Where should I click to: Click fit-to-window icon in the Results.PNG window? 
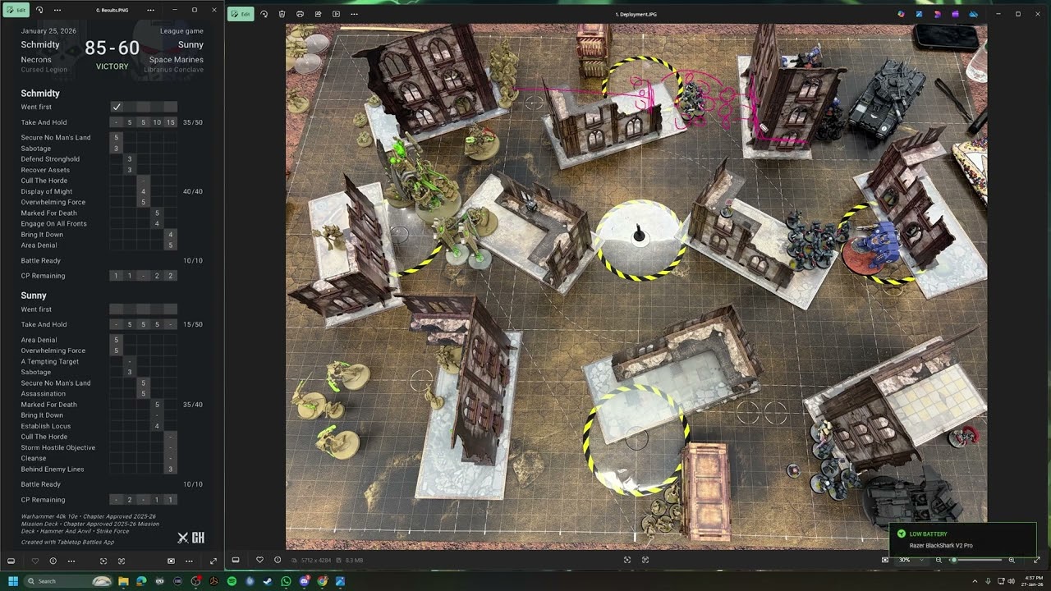point(103,561)
